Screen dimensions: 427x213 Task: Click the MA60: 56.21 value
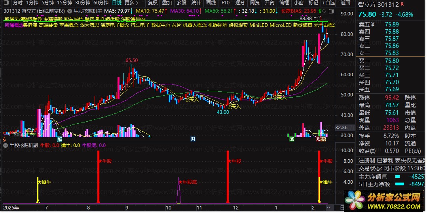tap(219, 11)
